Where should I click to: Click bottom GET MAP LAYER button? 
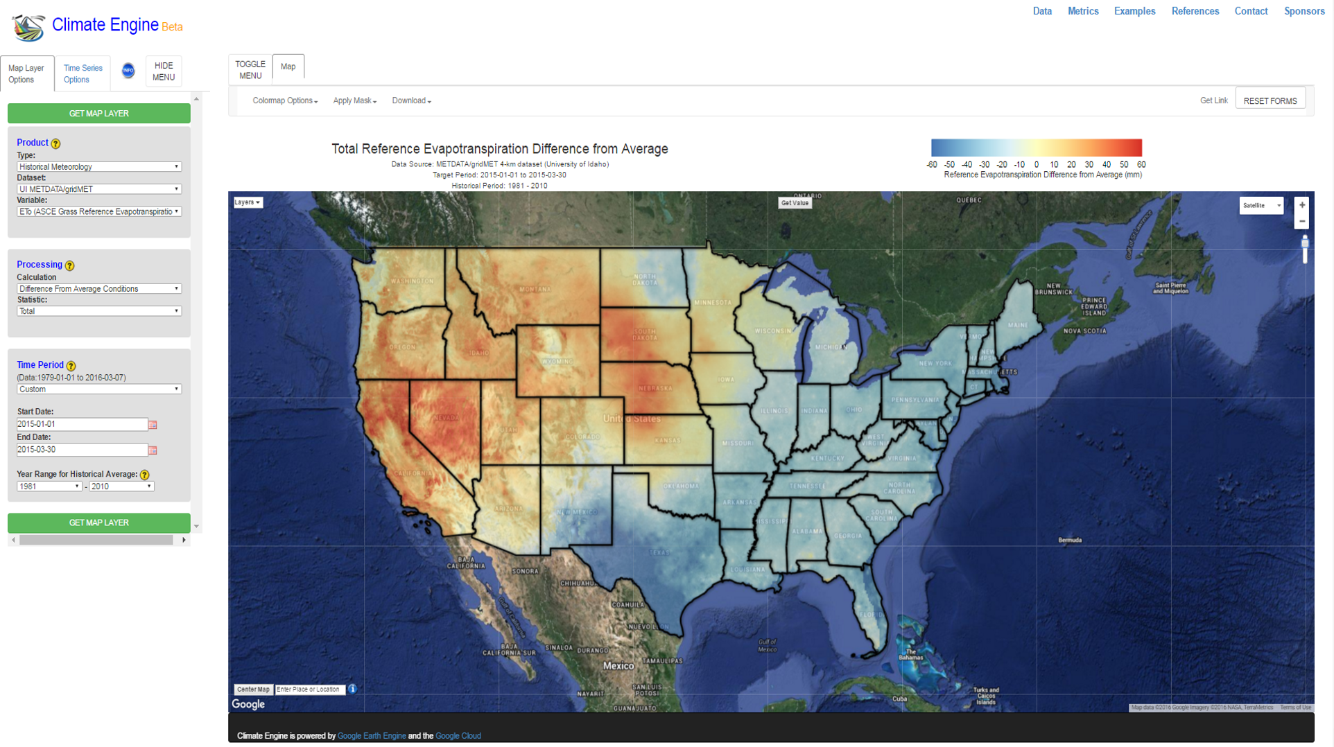tap(99, 522)
